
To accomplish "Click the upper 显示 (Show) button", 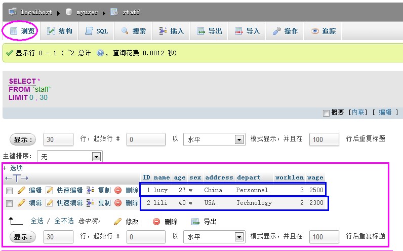I will click(x=23, y=139).
